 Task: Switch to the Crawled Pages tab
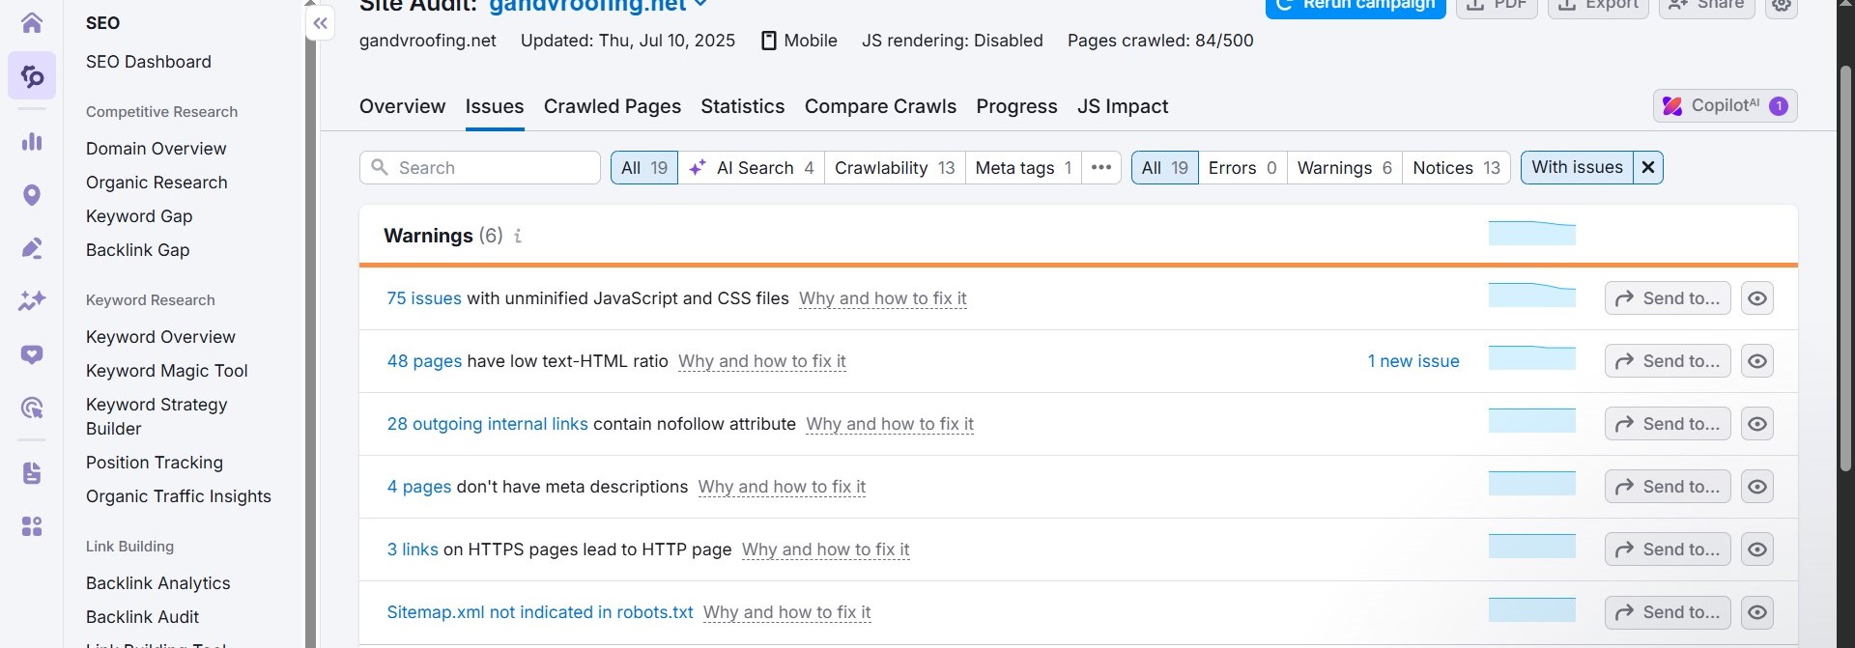point(613,106)
